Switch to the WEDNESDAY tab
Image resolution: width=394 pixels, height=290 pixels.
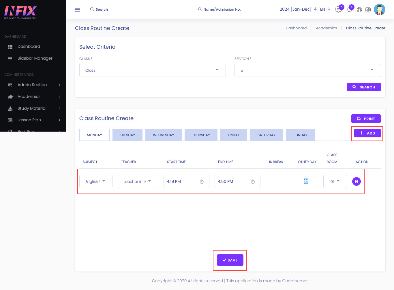(164, 135)
